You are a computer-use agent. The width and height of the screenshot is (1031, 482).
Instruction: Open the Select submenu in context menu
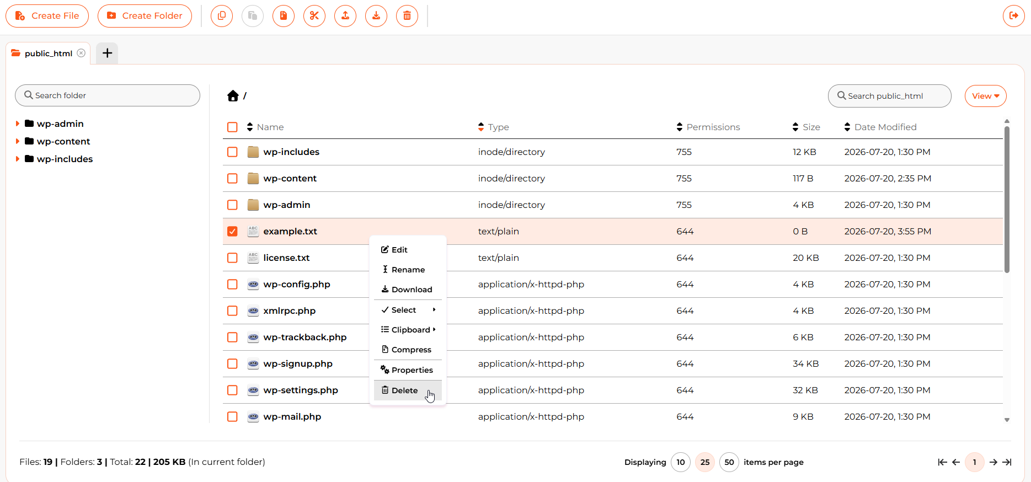[408, 310]
